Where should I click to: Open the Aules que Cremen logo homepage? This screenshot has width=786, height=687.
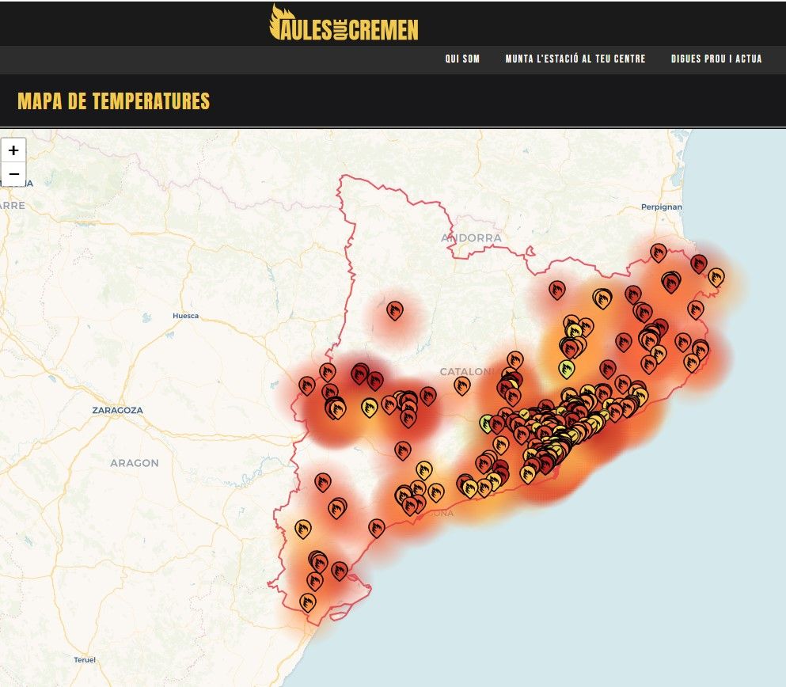pyautogui.click(x=344, y=22)
